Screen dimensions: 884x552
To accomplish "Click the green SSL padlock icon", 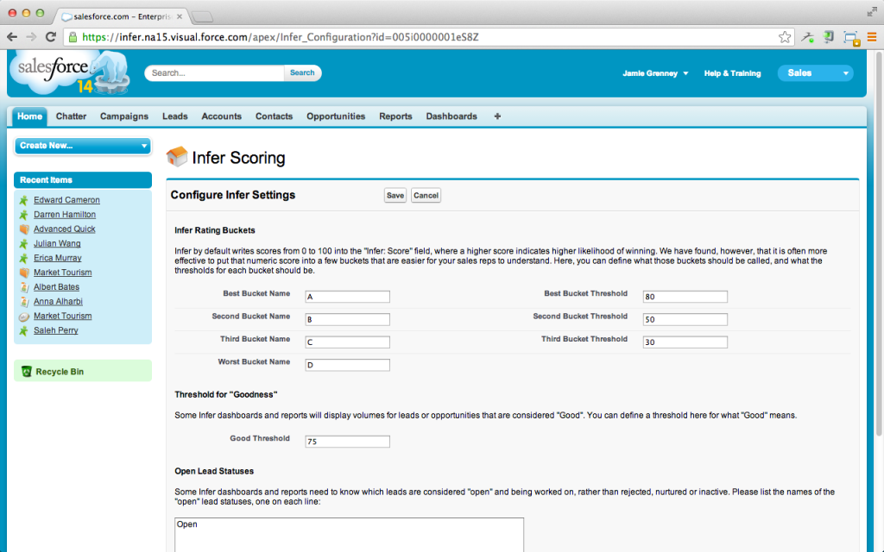I will coord(73,37).
